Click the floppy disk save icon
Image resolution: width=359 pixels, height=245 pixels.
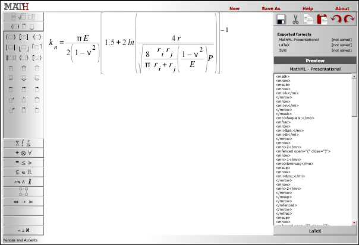click(281, 19)
